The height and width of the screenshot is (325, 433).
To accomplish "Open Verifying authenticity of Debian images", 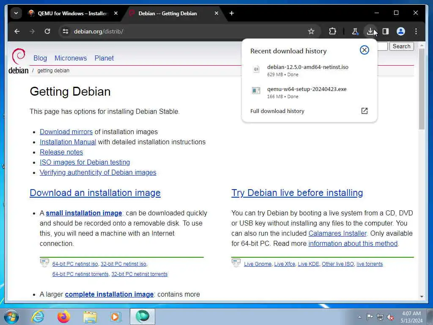I will (98, 173).
